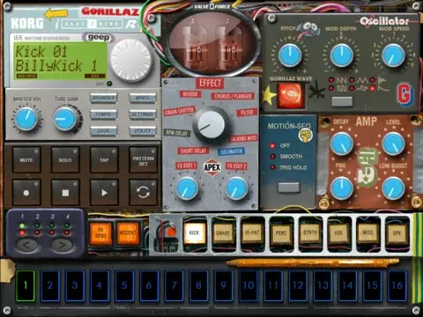Click the Master Vol knob
This screenshot has height=317, width=423.
tap(26, 119)
